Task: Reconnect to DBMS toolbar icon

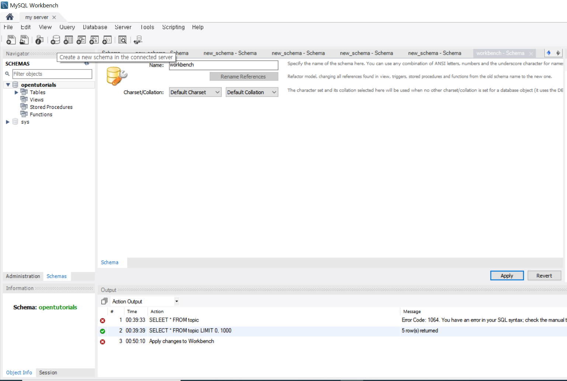Action: click(138, 39)
